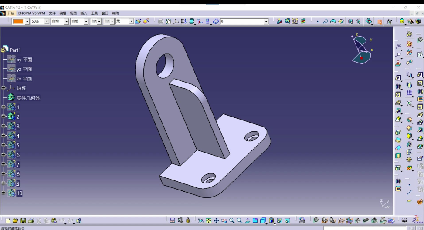This screenshot has width=424, height=230.
Task: Open the 文件 menu
Action: (52, 13)
